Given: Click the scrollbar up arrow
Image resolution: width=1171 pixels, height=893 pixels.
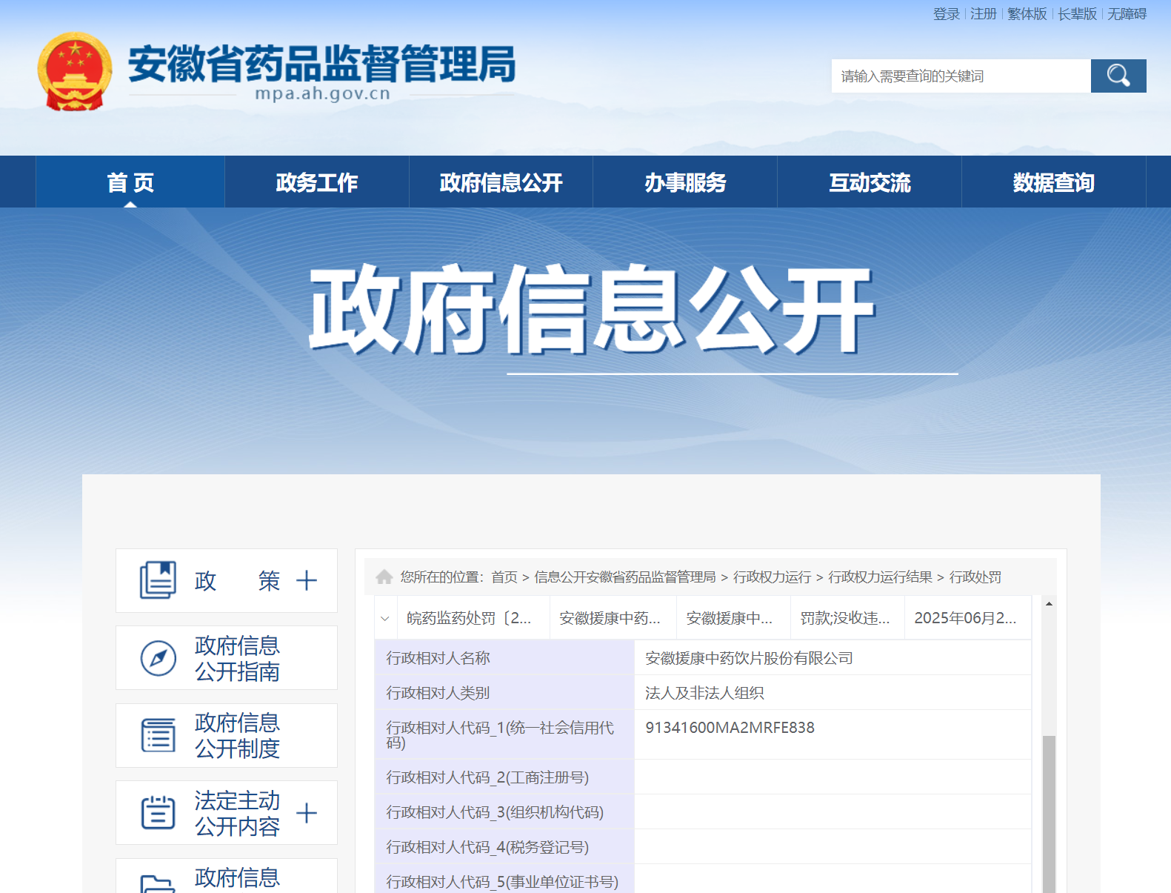Looking at the screenshot, I should point(1049,604).
